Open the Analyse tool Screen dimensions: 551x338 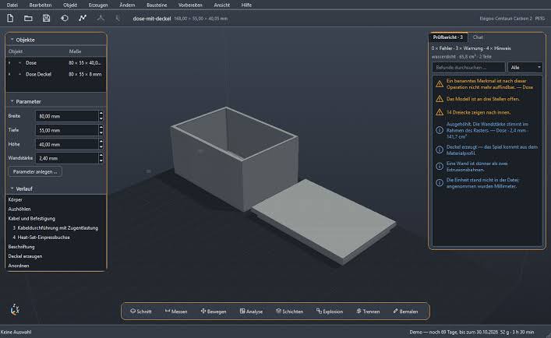tap(251, 312)
